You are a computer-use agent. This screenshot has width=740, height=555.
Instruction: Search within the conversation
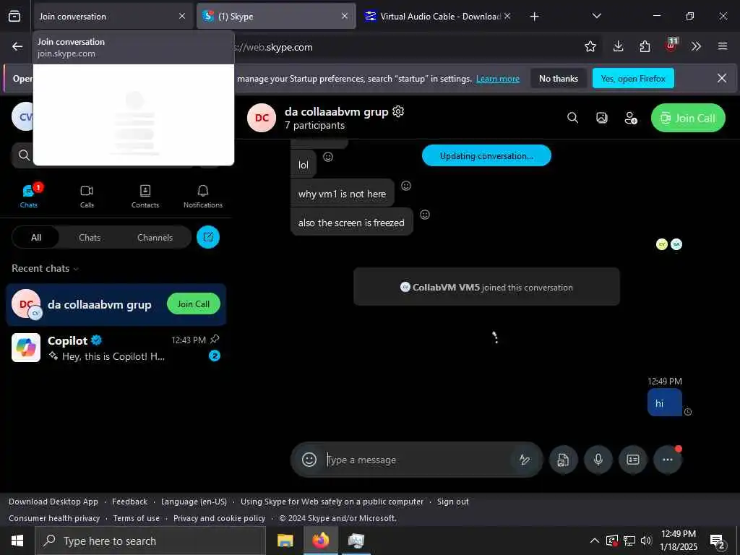(572, 118)
